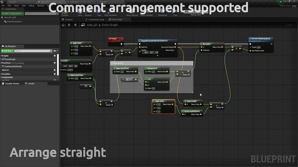Switch to the Details tab

(x=30, y=83)
